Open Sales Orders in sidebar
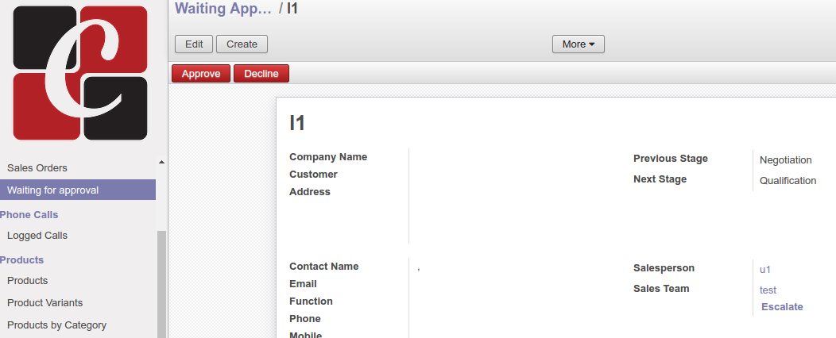Viewport: 836px width, 338px height. 37,168
